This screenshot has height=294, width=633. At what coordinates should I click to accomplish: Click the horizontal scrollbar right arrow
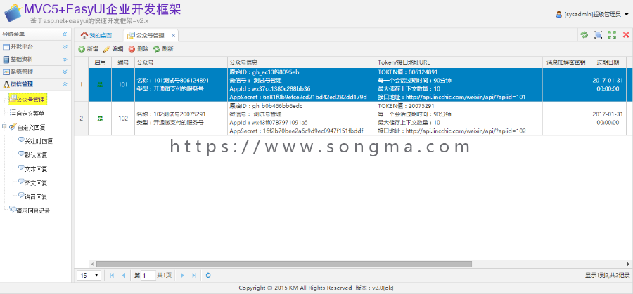tap(628, 265)
